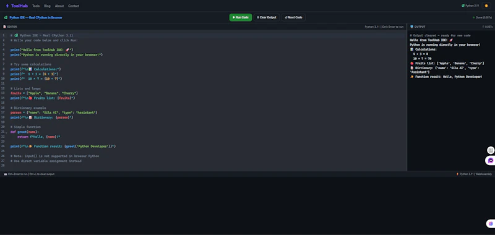495x235 pixels.
Task: Click the Python 3.11 | WebAssembly status text
Action: (476, 174)
